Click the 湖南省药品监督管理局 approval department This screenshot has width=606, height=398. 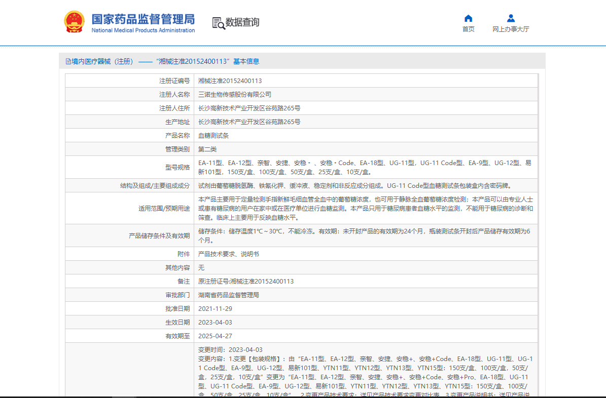point(228,295)
